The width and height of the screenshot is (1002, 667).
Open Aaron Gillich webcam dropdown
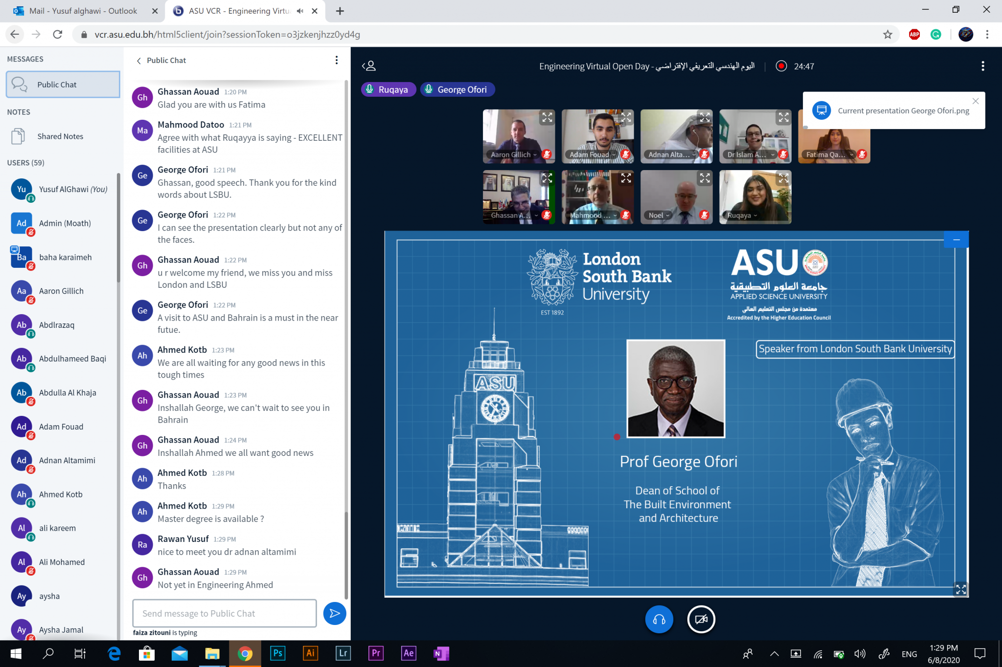coord(514,154)
